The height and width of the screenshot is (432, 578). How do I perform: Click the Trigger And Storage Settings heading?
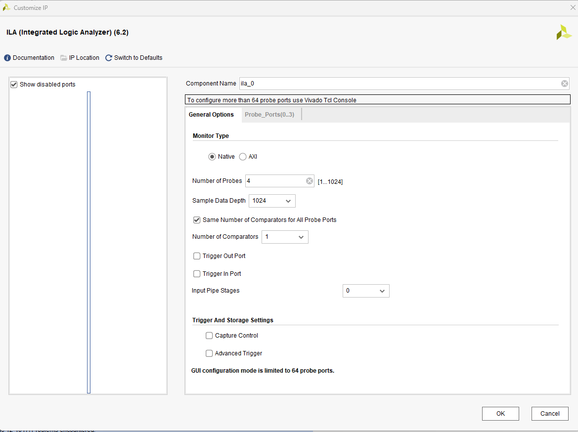[x=232, y=320]
